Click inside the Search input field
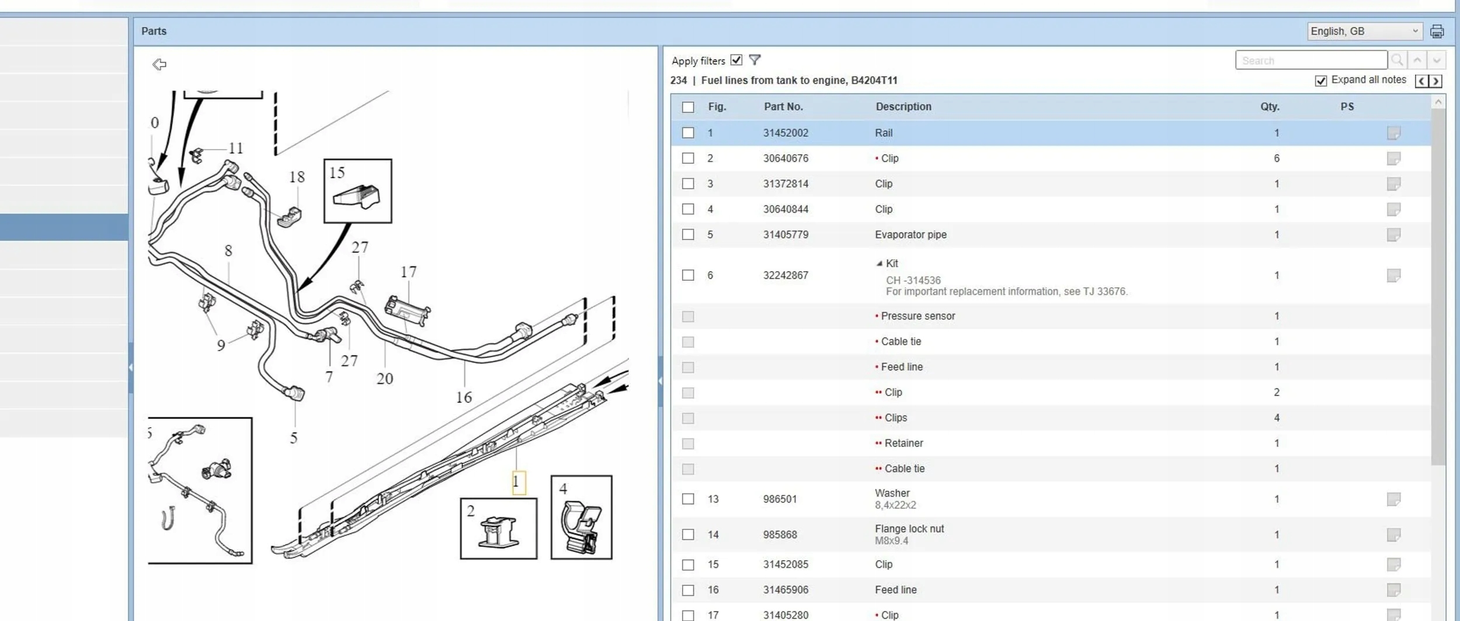This screenshot has width=1460, height=621. point(1311,60)
